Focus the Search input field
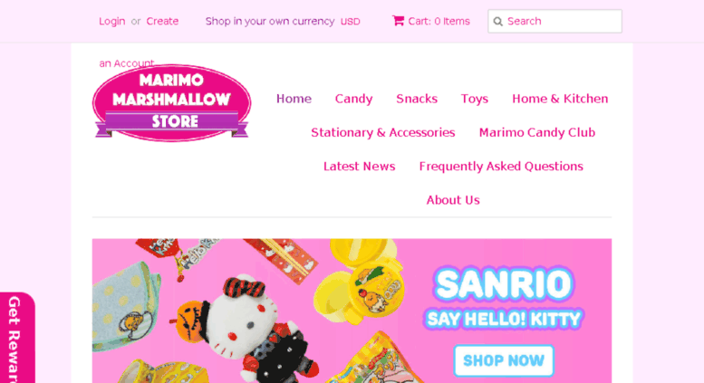The image size is (704, 383). 555,21
